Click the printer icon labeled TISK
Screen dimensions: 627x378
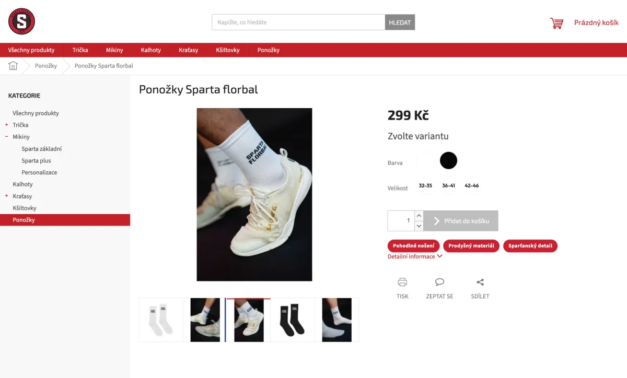[x=402, y=282]
